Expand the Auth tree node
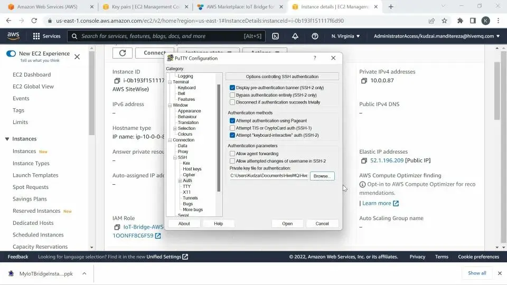Image resolution: width=507 pixels, height=285 pixels. 180,181
